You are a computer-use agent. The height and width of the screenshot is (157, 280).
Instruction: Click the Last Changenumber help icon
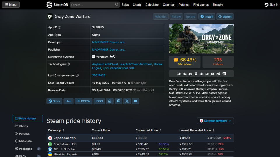77,76
